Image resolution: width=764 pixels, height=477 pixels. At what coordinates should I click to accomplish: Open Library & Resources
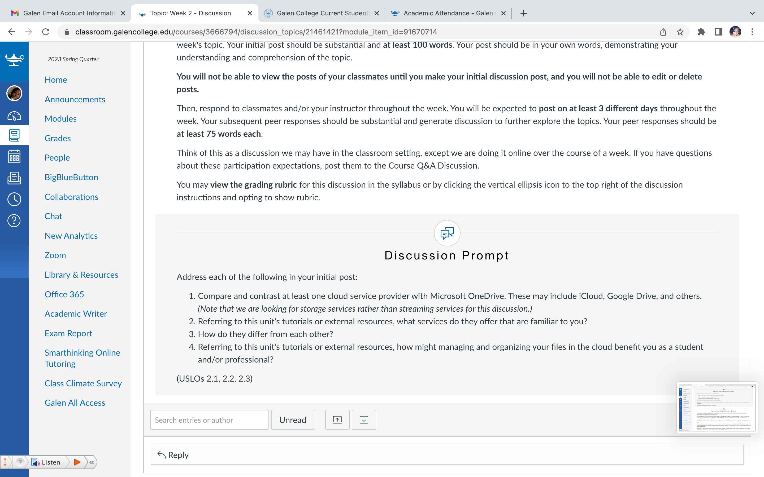(x=81, y=275)
